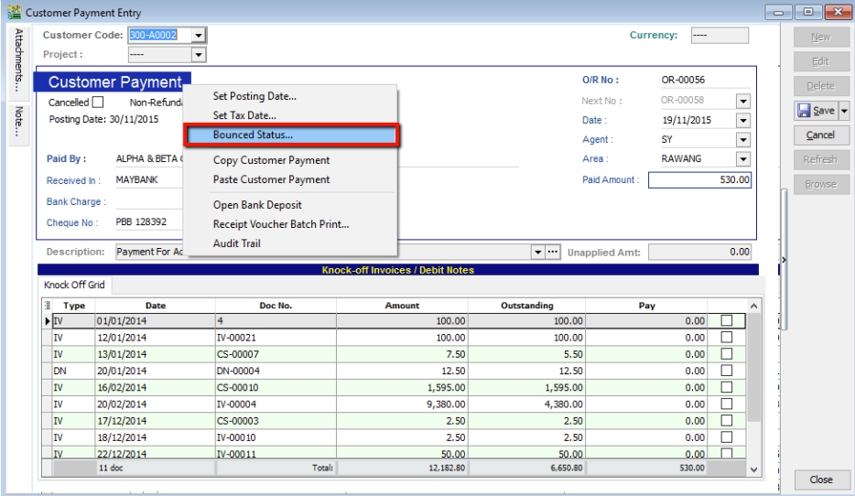The width and height of the screenshot is (855, 496).
Task: Tick the pay checkbox for IV-00021
Action: (727, 337)
